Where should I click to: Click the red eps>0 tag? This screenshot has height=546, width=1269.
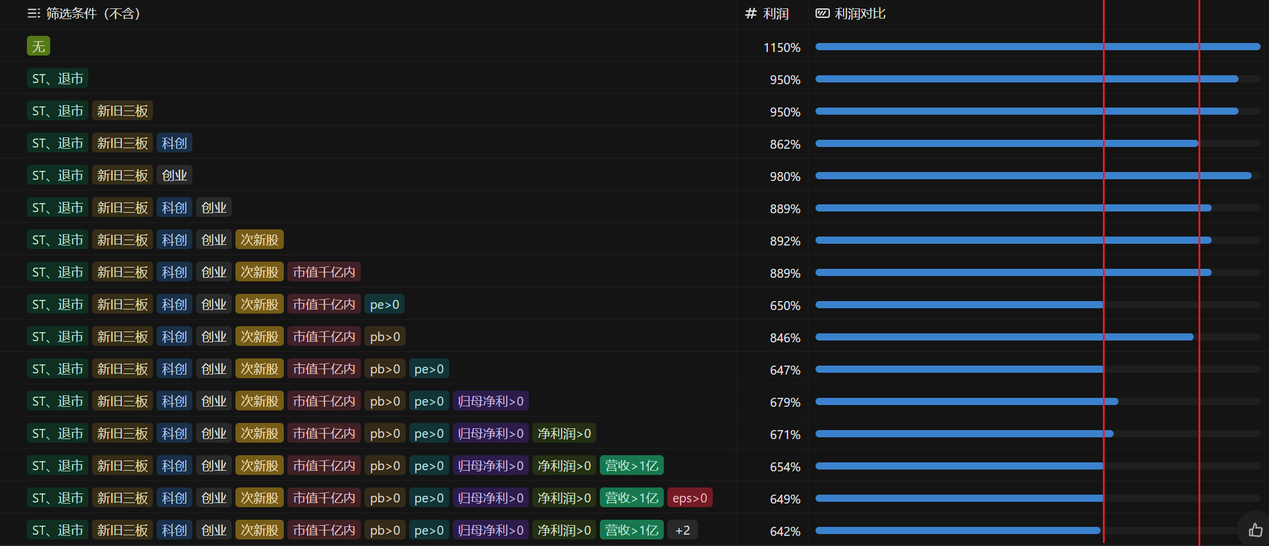(689, 498)
